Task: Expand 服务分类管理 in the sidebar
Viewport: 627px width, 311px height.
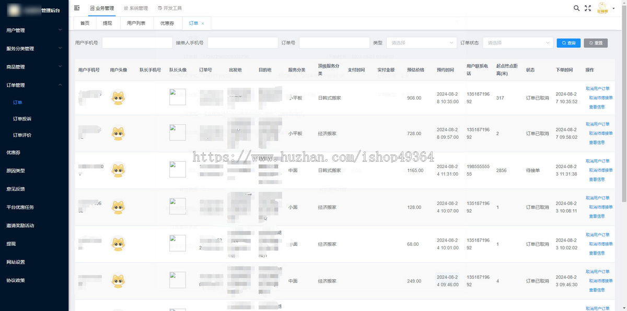Action: [x=34, y=49]
